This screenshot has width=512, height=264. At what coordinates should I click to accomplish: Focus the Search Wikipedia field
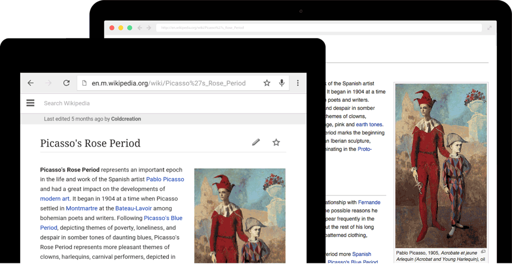(67, 103)
